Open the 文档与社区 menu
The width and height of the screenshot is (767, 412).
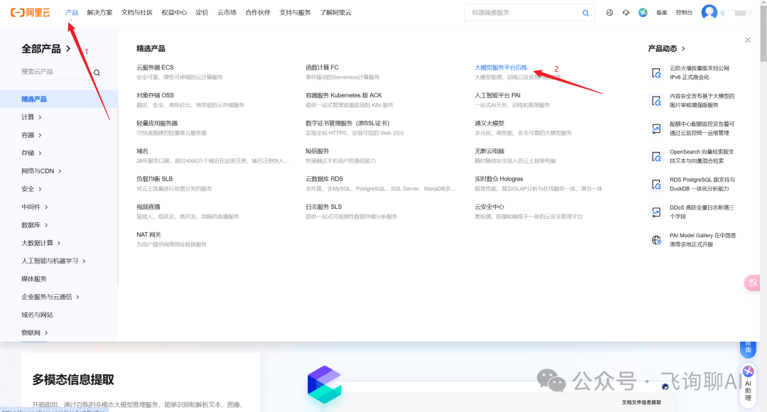pos(137,13)
